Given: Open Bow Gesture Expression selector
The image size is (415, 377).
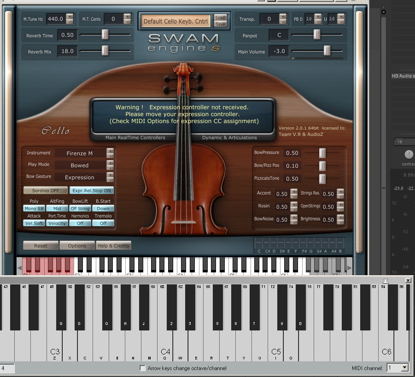Looking at the screenshot, I should coord(80,177).
